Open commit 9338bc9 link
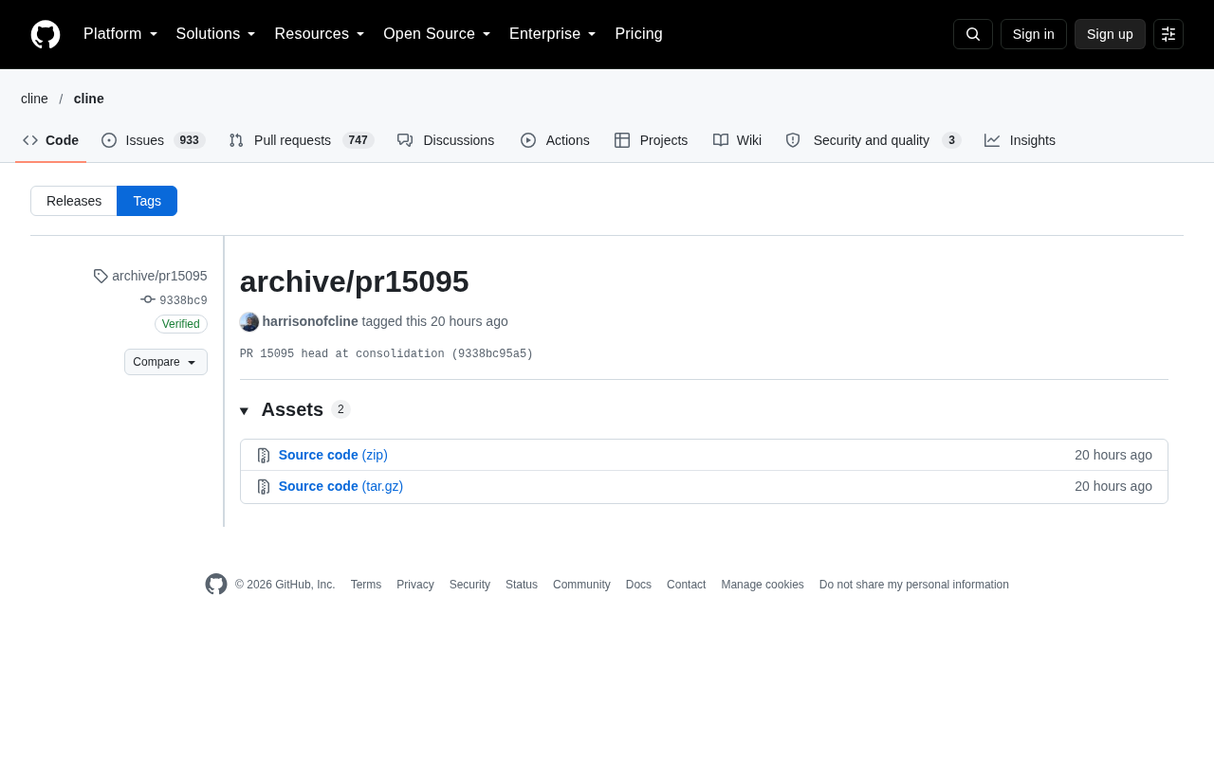The image size is (1214, 758). click(x=183, y=301)
